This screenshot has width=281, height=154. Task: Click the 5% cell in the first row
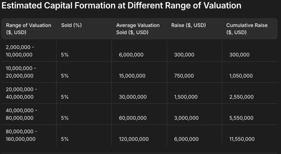click(65, 55)
